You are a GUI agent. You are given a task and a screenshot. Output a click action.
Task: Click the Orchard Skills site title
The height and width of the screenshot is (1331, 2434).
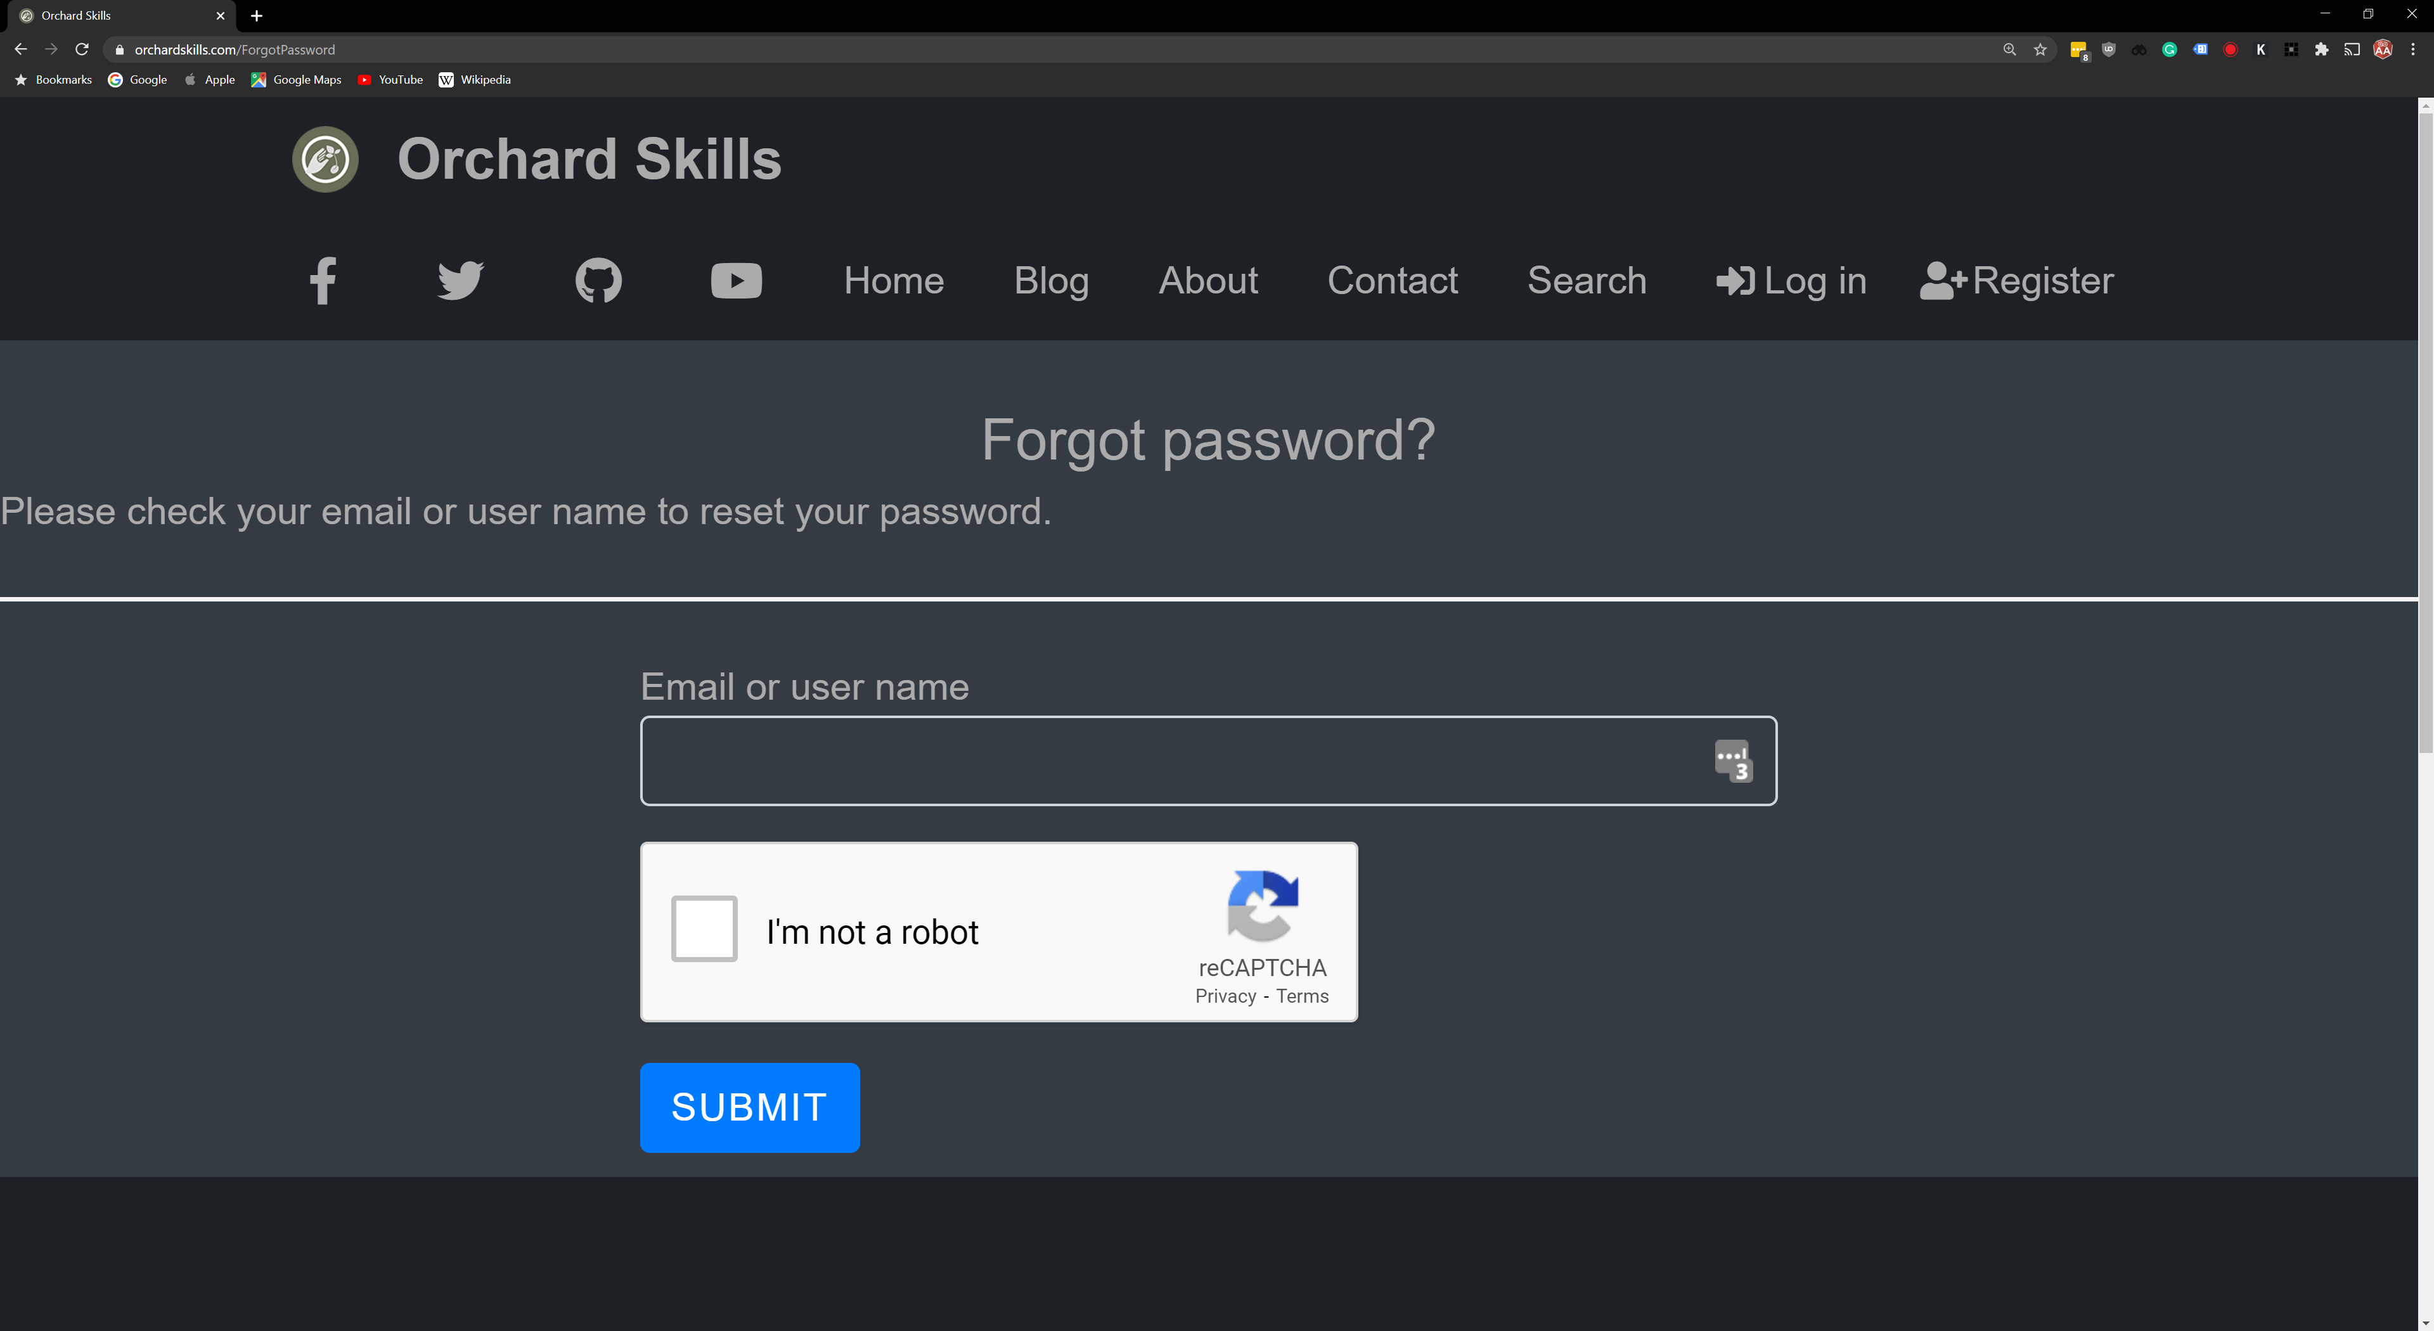pos(589,158)
